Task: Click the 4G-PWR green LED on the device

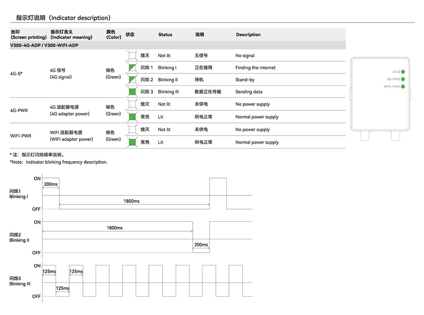Action: 403,79
